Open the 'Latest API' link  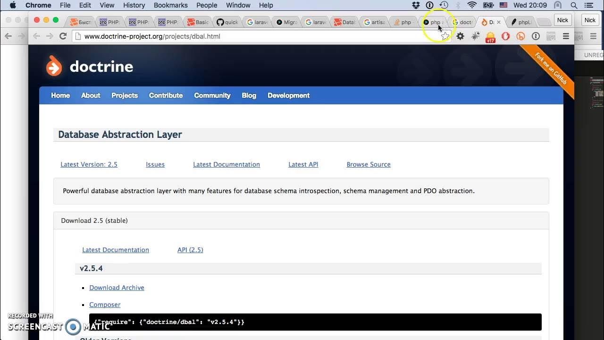point(303,164)
